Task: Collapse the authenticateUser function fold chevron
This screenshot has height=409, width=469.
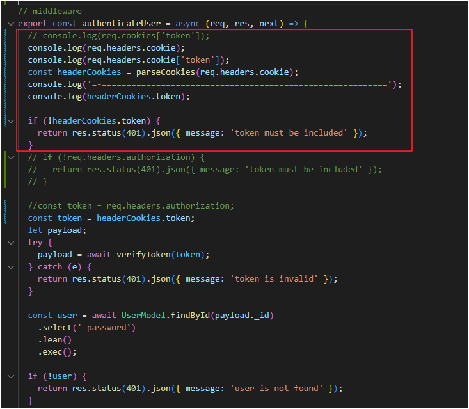Action: click(x=11, y=24)
